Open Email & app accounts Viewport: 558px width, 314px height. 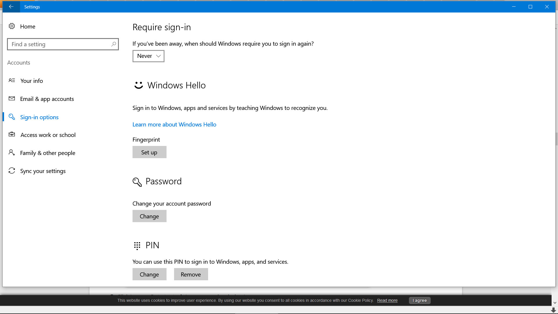47,99
